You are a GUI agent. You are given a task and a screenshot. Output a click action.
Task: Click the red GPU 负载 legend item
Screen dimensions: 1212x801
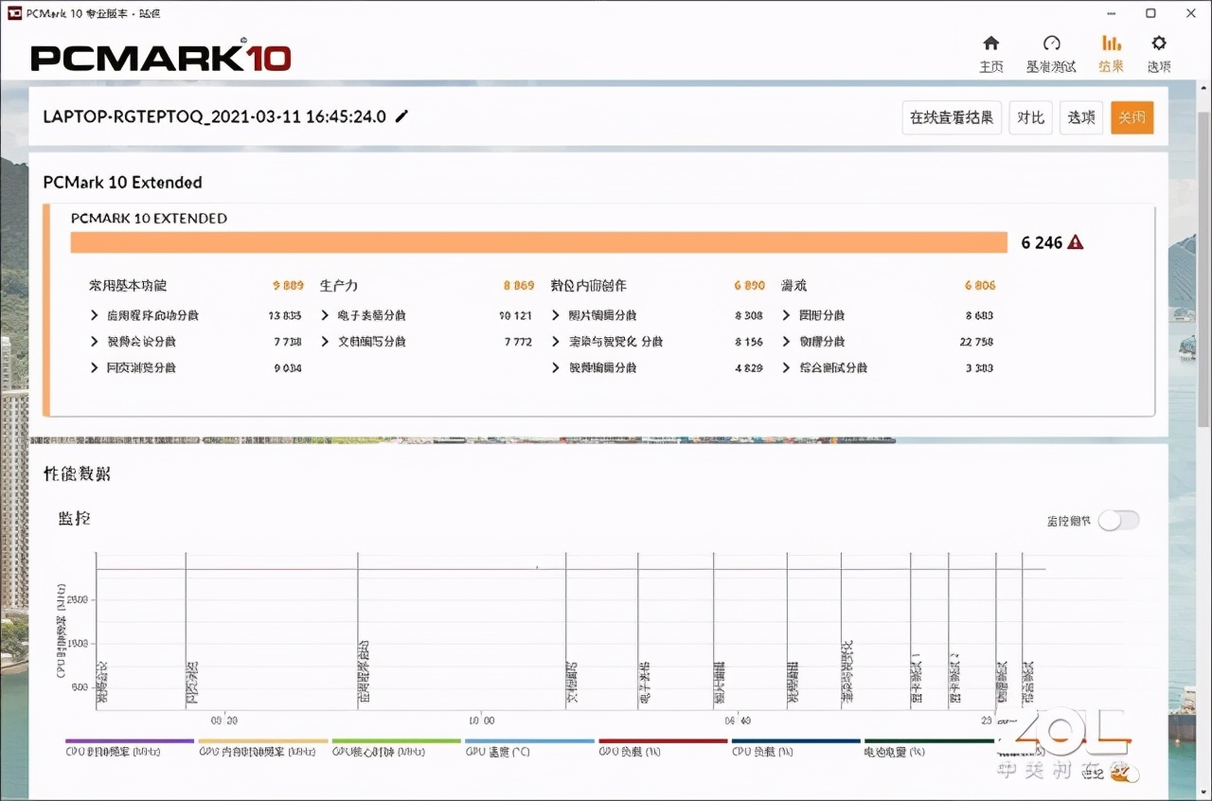tap(663, 747)
